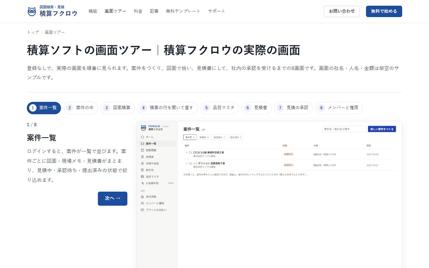Click the 会社情報 building icon in preview sidebar
This screenshot has height=268, width=429.
[142, 197]
